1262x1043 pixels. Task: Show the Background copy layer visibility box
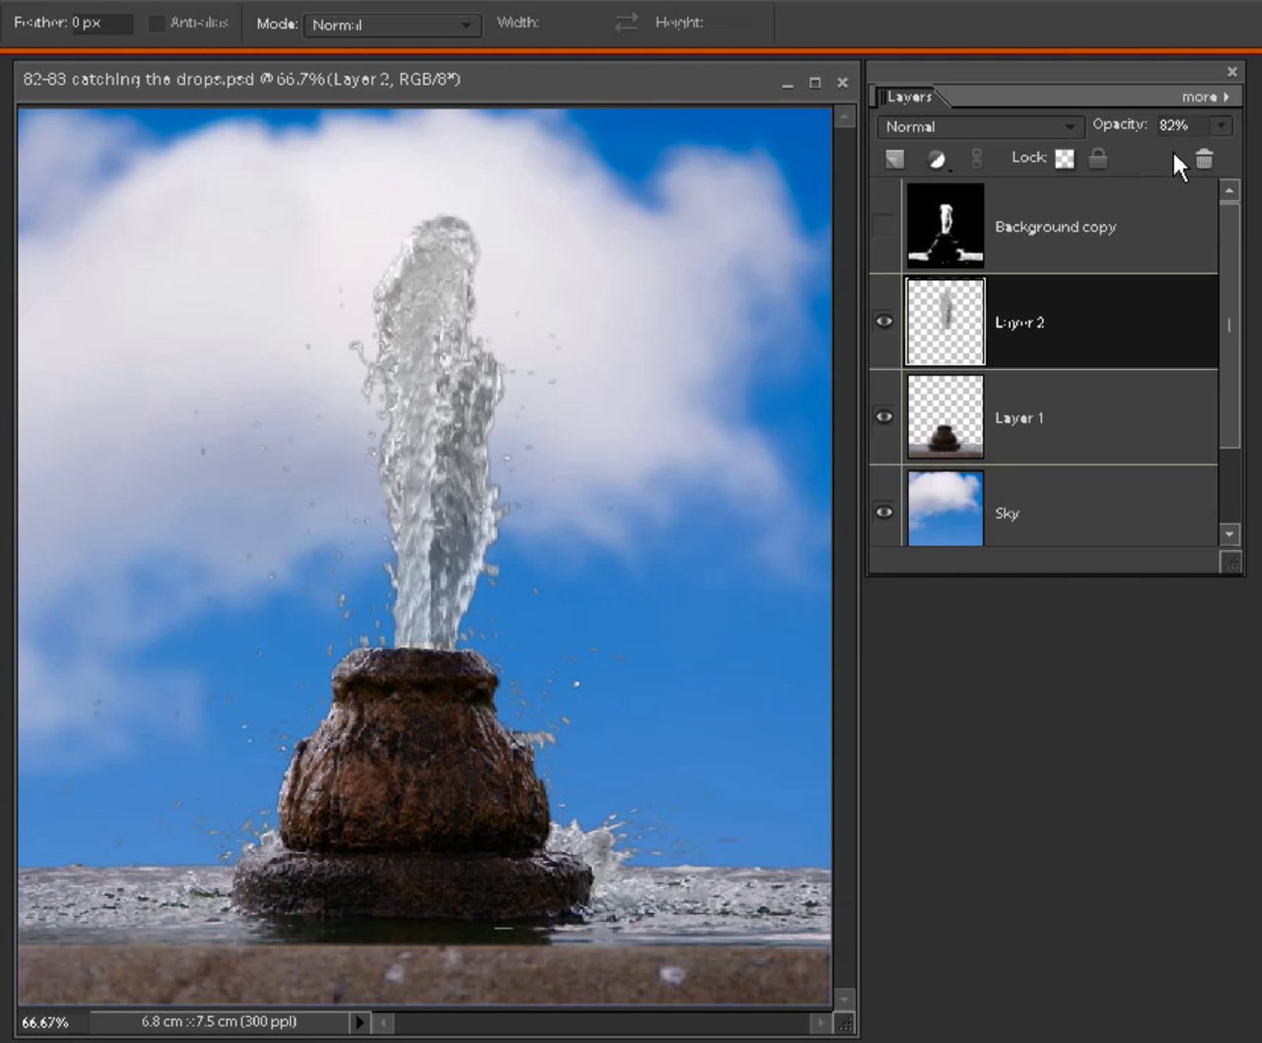coord(884,227)
